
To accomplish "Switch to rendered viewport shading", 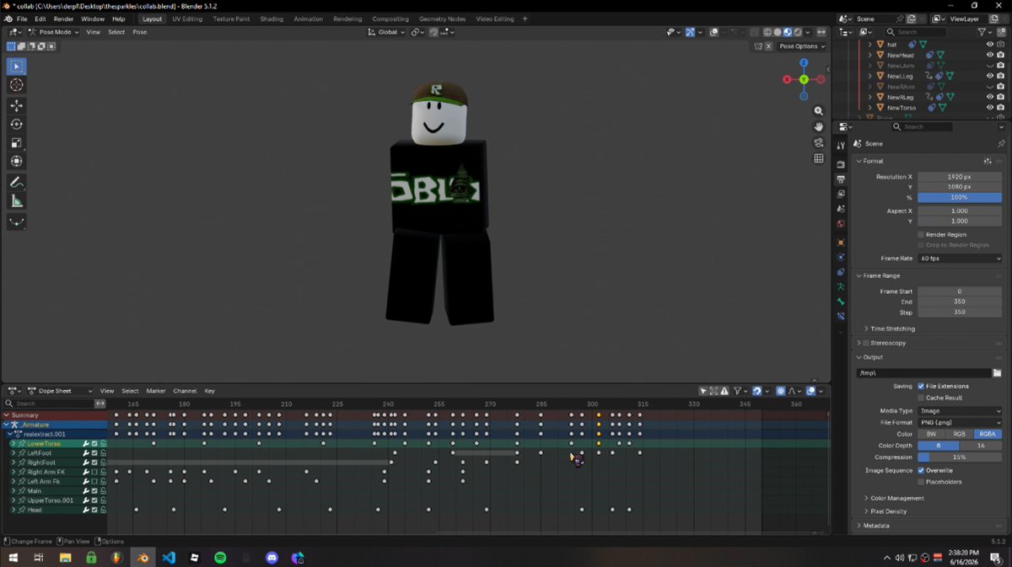I will click(798, 32).
